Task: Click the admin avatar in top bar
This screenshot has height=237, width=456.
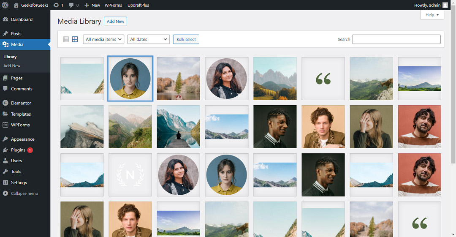Action: click(445, 5)
